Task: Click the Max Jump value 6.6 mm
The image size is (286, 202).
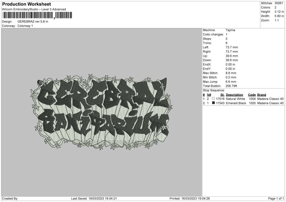Action: pos(231,82)
